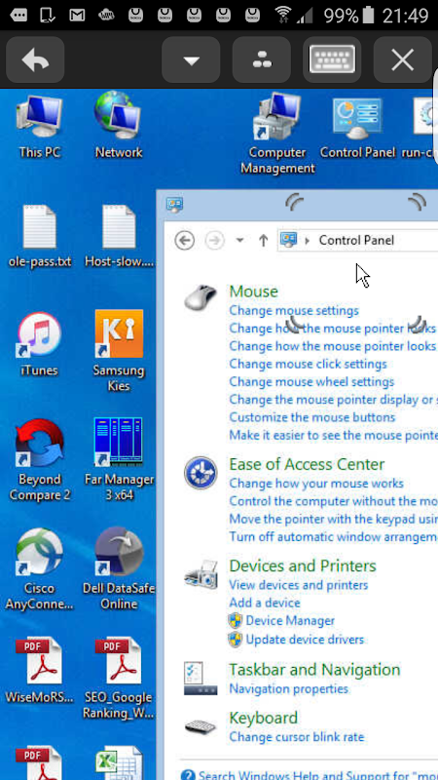
Task: Open Ease of Access Center heading
Action: pyautogui.click(x=307, y=465)
